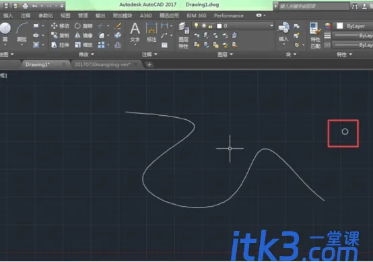This screenshot has width=373, height=262.
Task: Click the Arc (圆弧) drawing tool
Action: coord(22,33)
